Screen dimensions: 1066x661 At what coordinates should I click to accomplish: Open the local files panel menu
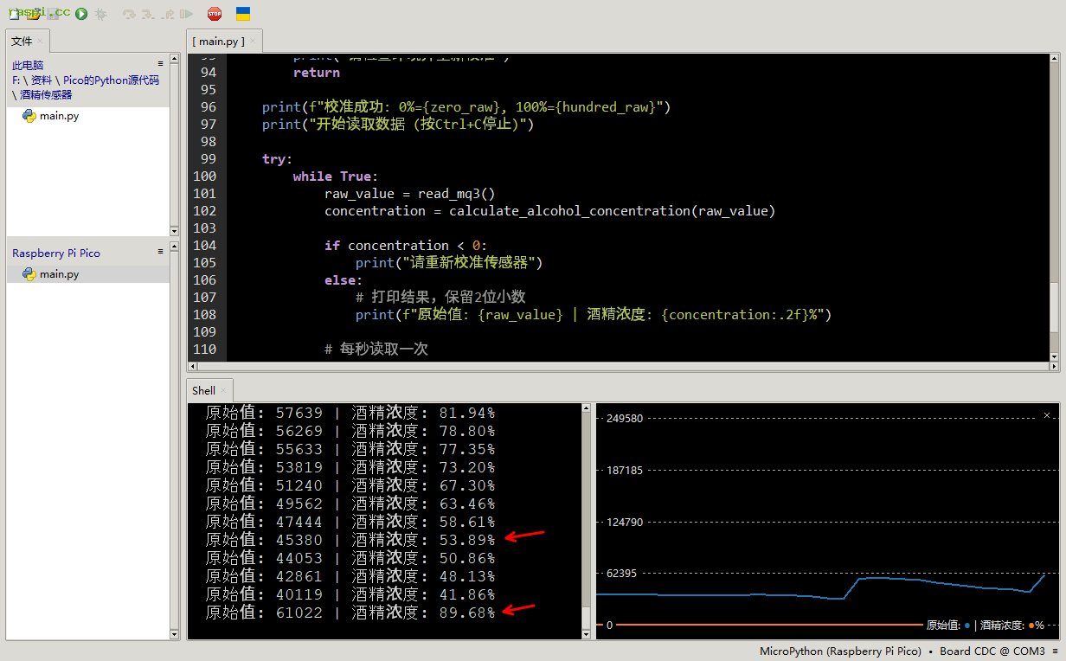click(x=160, y=64)
